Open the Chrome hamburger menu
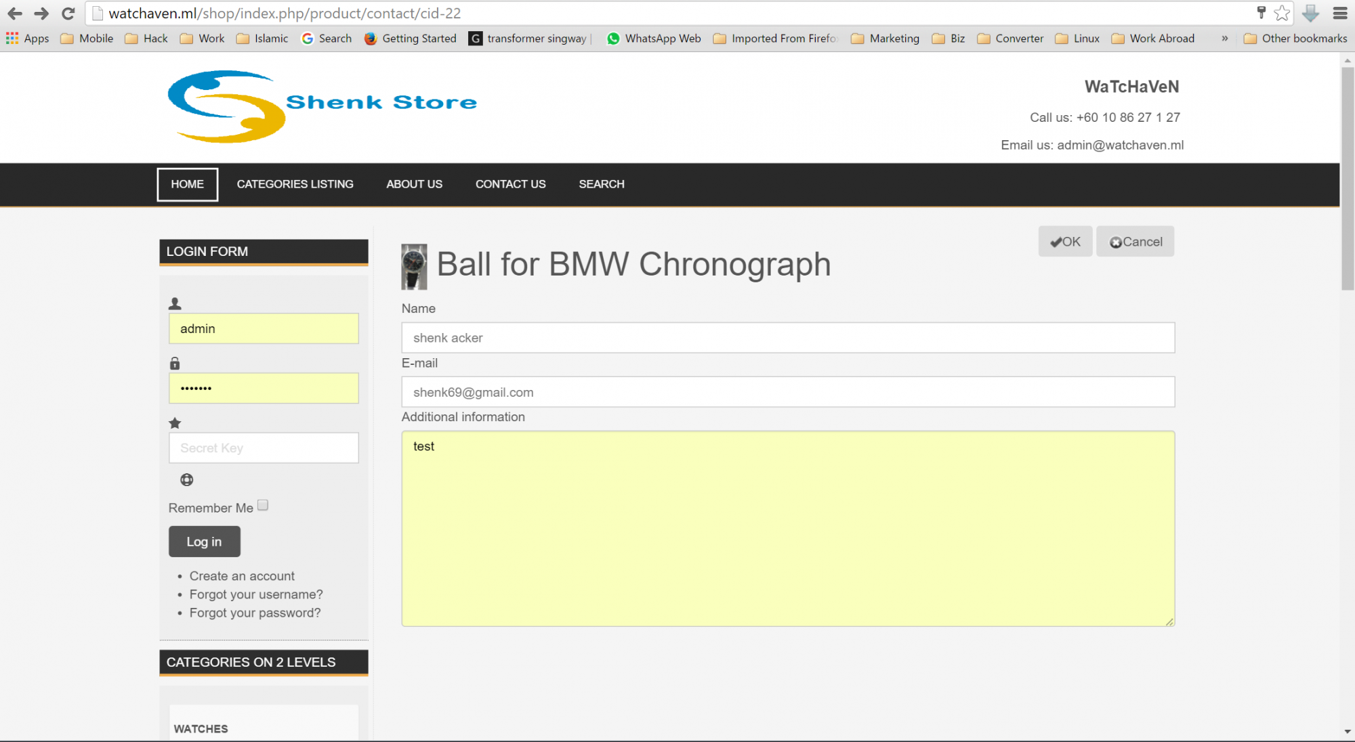This screenshot has height=742, width=1355. tap(1339, 14)
